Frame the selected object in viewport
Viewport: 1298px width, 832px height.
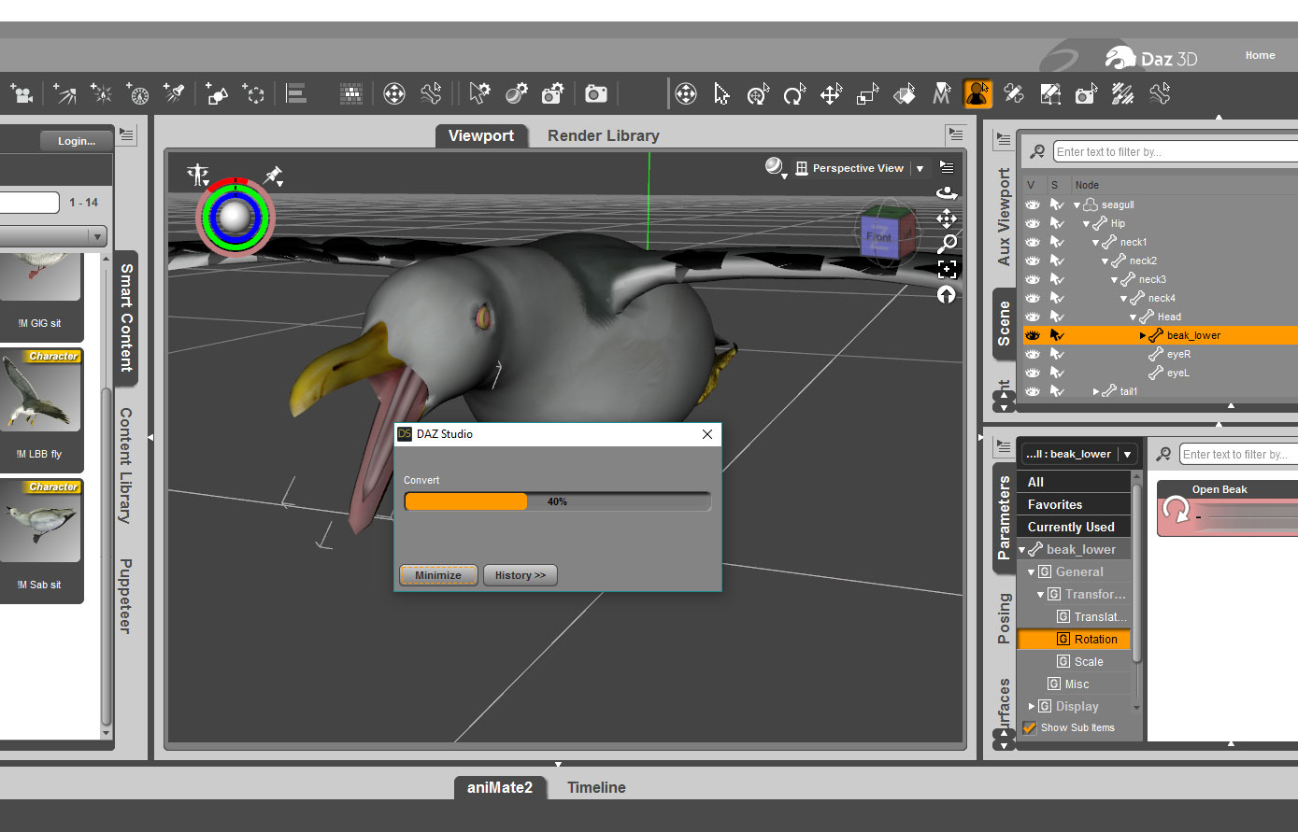click(x=947, y=269)
